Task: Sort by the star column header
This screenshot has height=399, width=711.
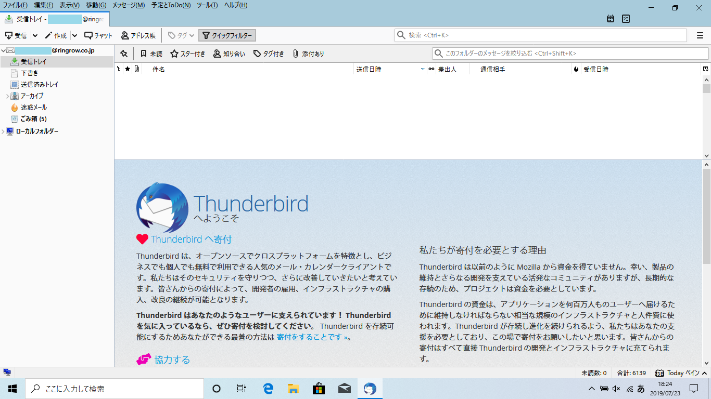Action: point(128,69)
